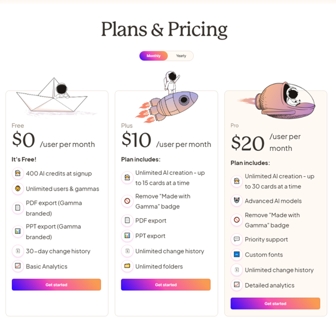The height and width of the screenshot is (322, 336).
Task: Click Get started under Free plan
Action: tap(56, 285)
